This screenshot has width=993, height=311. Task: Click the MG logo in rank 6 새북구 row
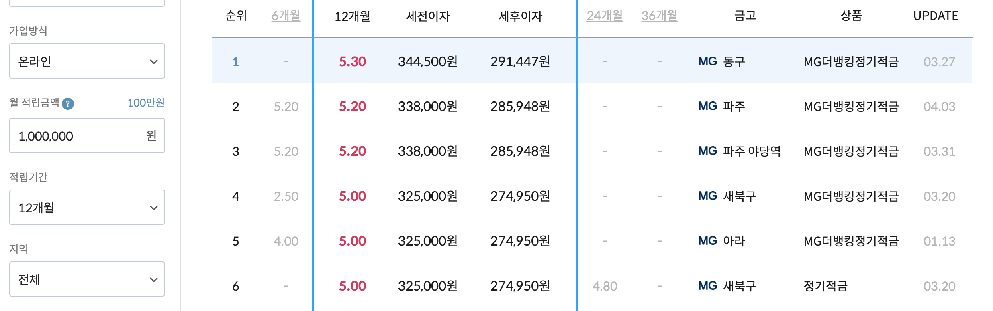coord(709,286)
